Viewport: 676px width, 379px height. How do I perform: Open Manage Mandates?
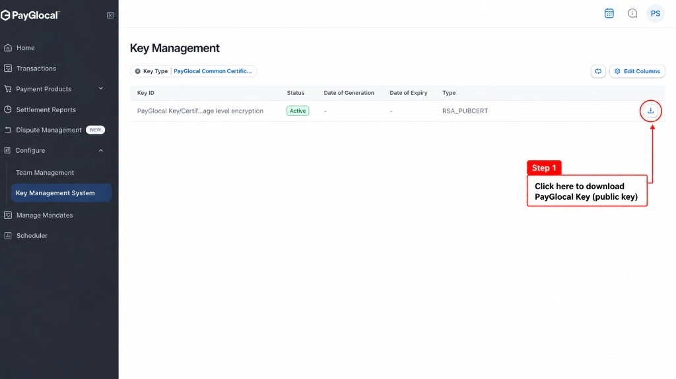point(44,216)
